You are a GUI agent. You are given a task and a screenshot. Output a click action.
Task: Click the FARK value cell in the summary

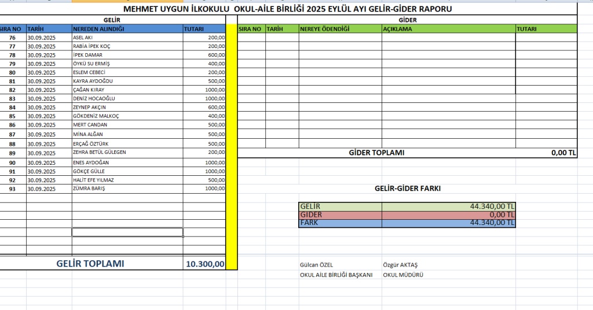[449, 223]
